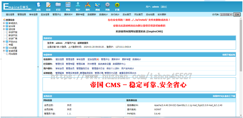Click the 退出 (logout) link
Viewport: 243px width, 118px height.
pos(164,7)
